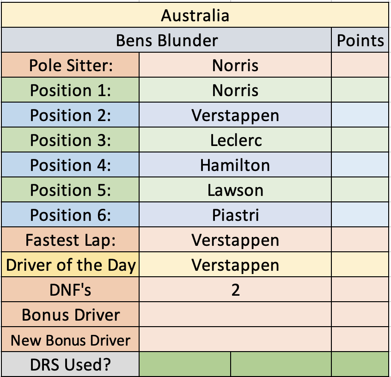Click the Points cell for Position 1
Image resolution: width=391 pixels, height=377 pixels.
[360, 90]
